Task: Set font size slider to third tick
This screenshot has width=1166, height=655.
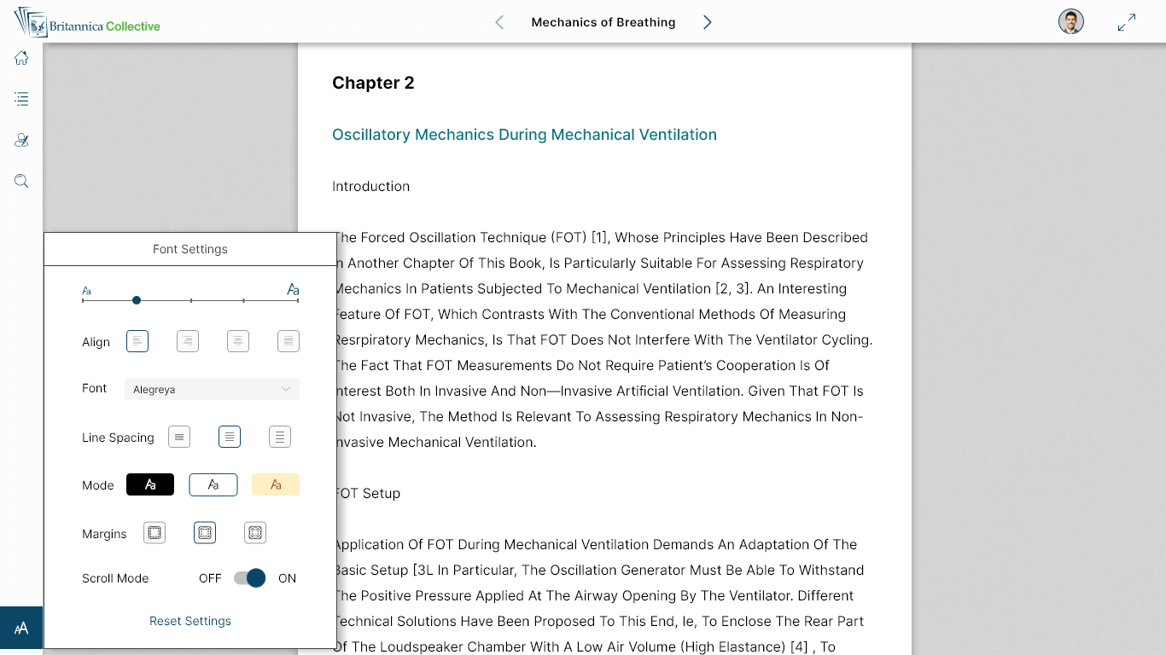Action: pos(191,300)
